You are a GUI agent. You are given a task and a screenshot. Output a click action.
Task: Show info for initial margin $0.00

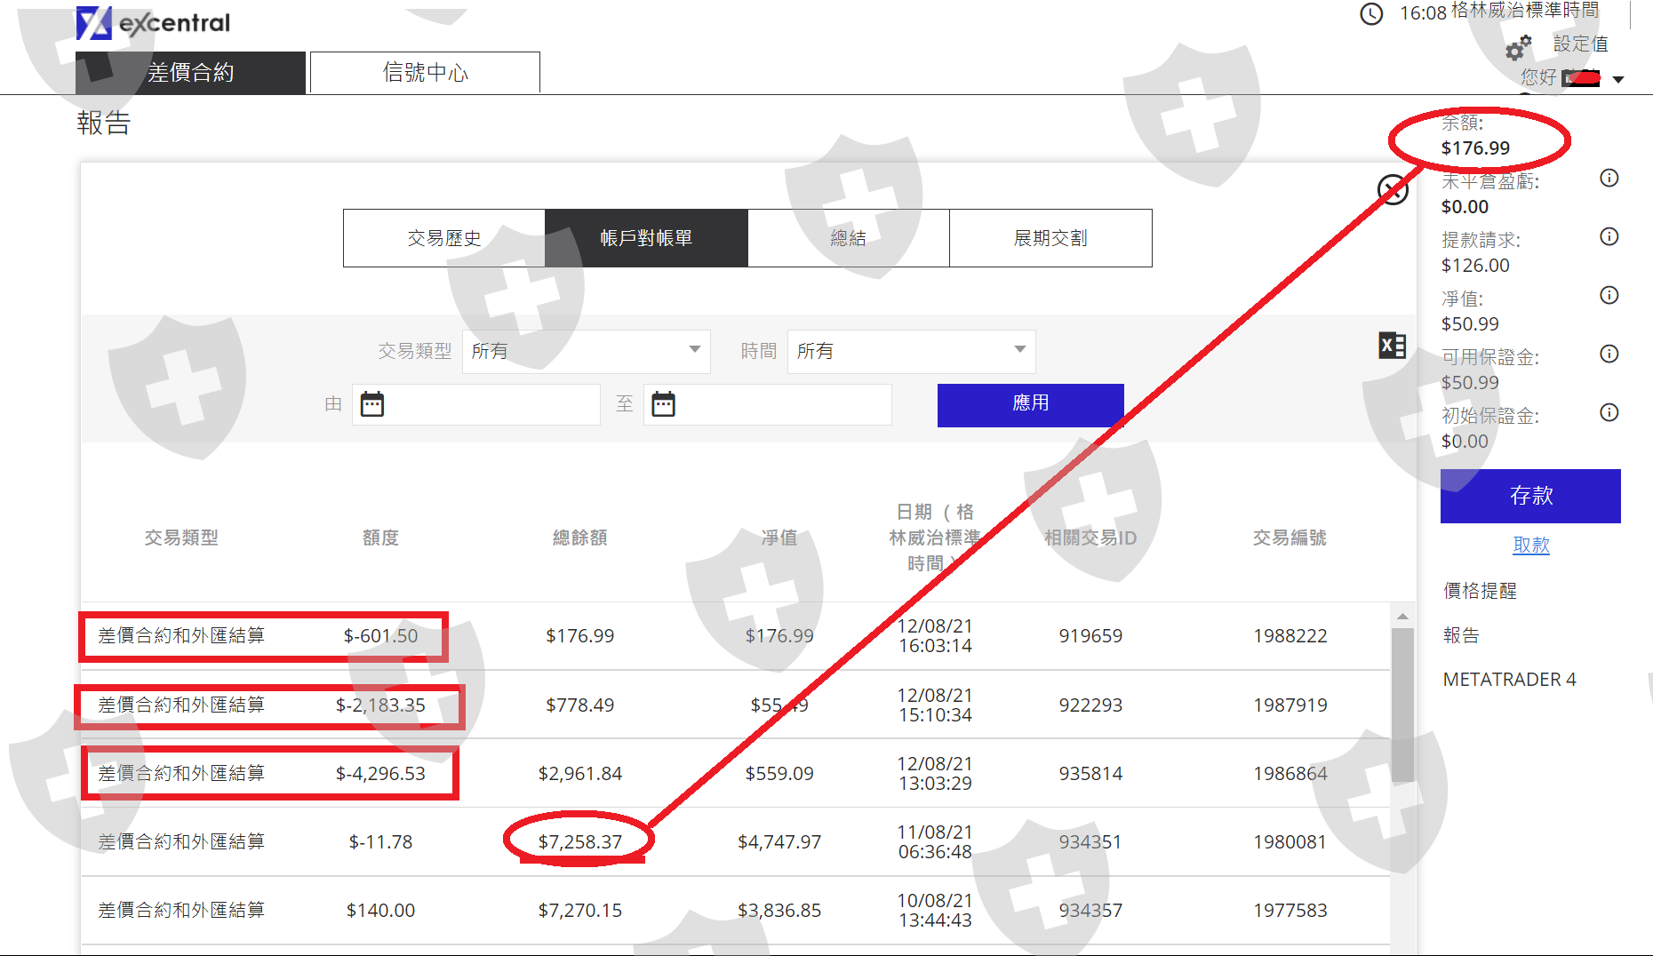point(1609,412)
